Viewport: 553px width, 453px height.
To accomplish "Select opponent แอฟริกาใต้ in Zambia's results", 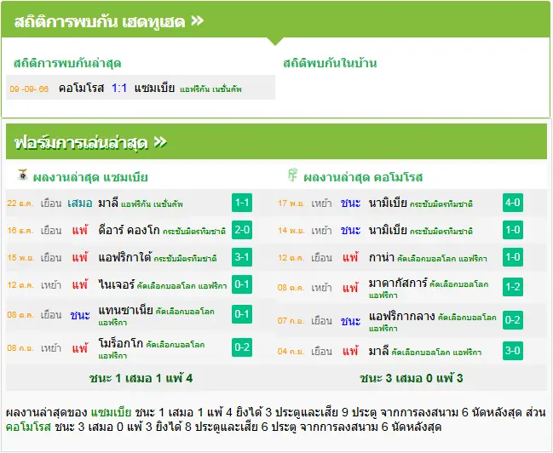I will click(125, 257).
